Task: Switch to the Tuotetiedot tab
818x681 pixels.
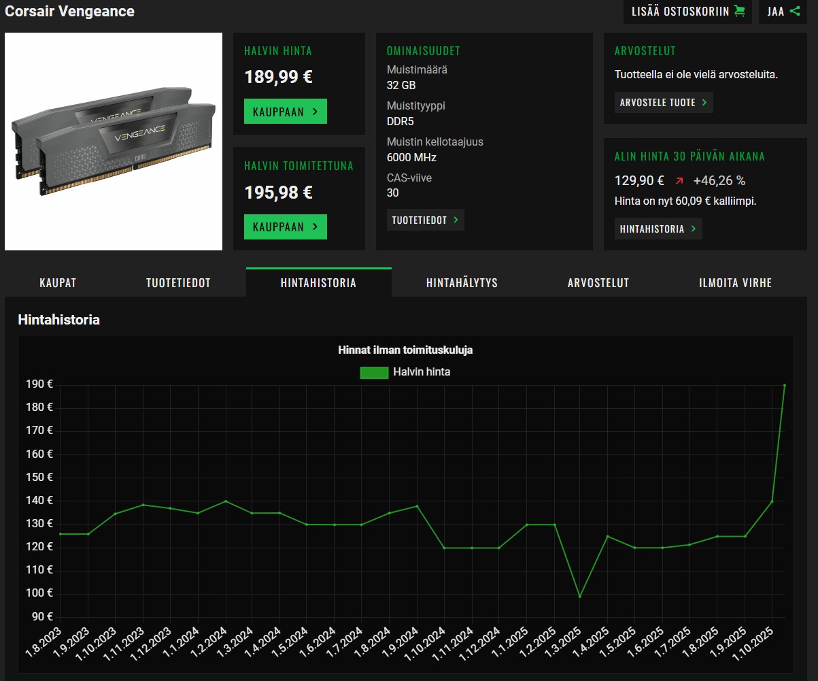Action: pos(178,282)
